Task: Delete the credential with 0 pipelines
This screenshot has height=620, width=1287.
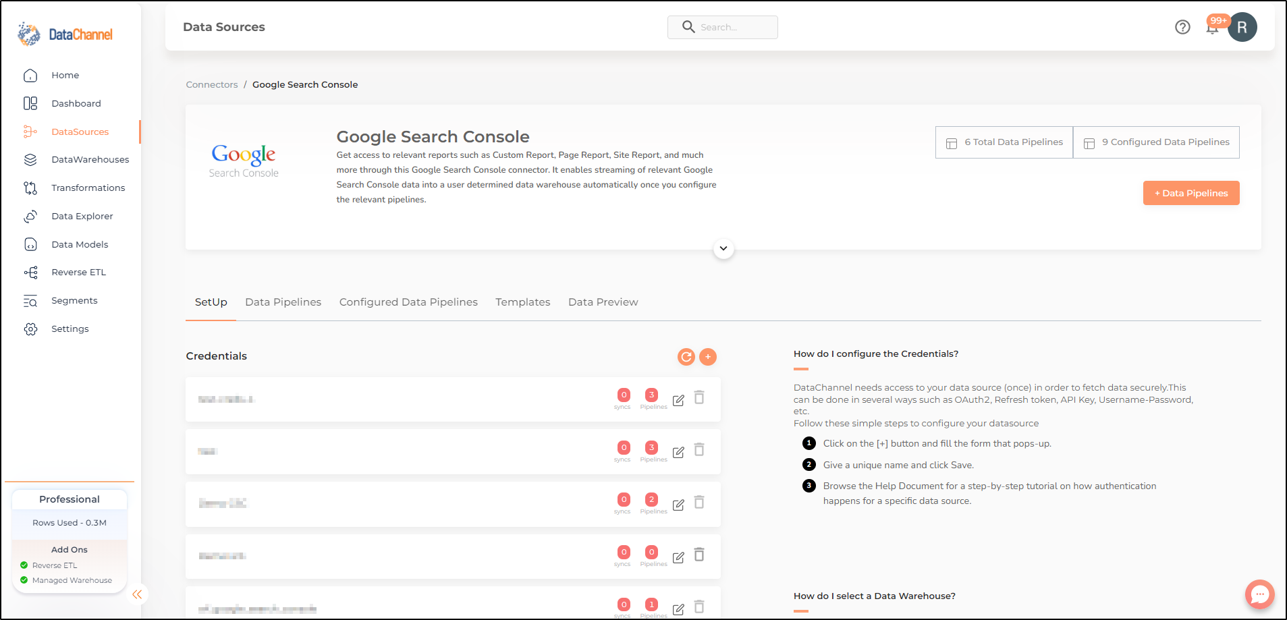Action: point(699,555)
